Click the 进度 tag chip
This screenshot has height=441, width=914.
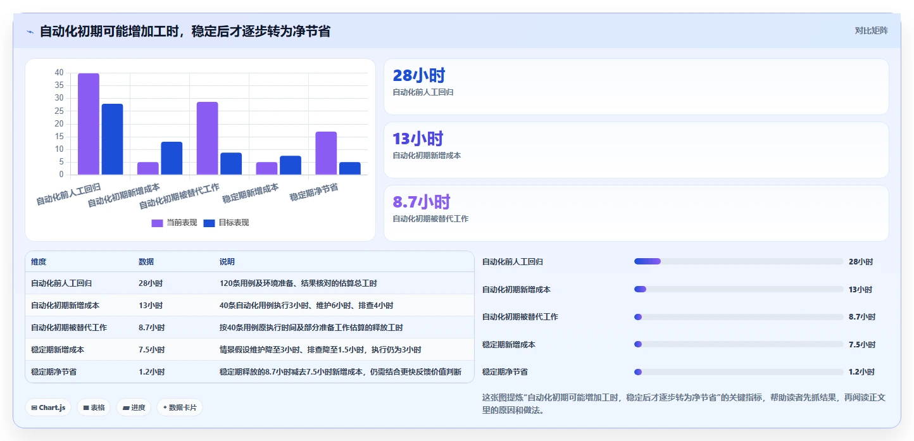(x=134, y=407)
